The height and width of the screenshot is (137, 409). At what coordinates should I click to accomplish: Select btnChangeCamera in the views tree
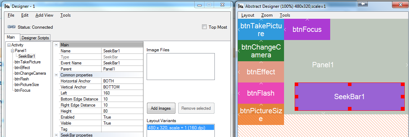[x=30, y=73]
